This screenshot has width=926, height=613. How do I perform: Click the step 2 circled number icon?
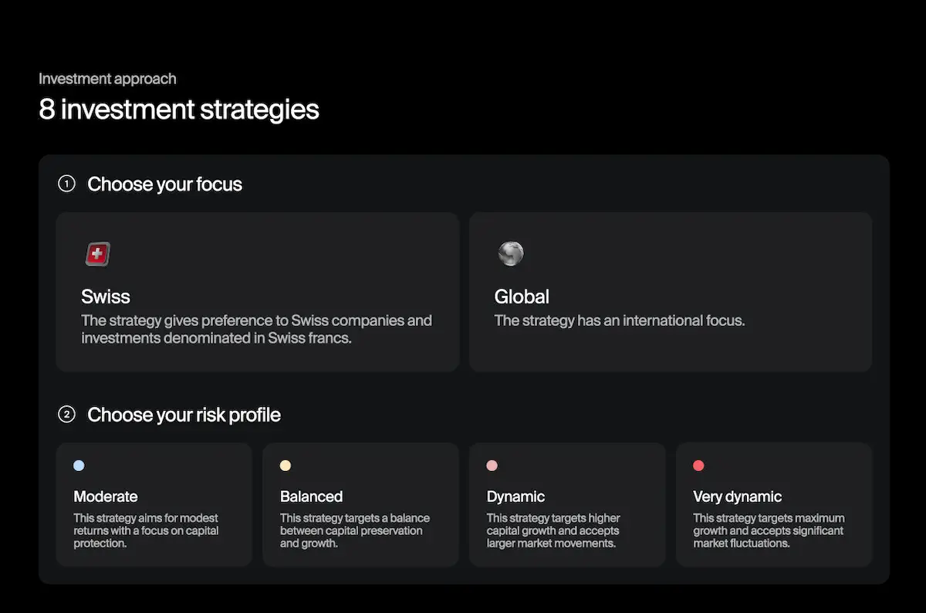coord(67,415)
